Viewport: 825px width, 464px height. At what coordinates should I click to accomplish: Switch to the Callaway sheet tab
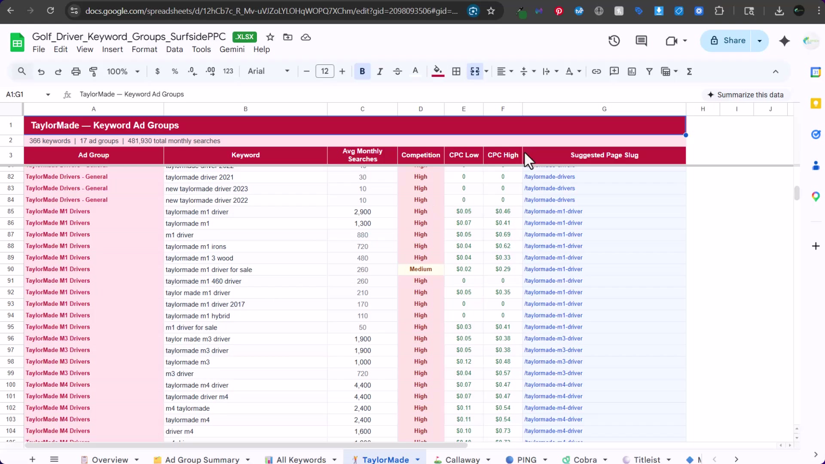pyautogui.click(x=462, y=460)
